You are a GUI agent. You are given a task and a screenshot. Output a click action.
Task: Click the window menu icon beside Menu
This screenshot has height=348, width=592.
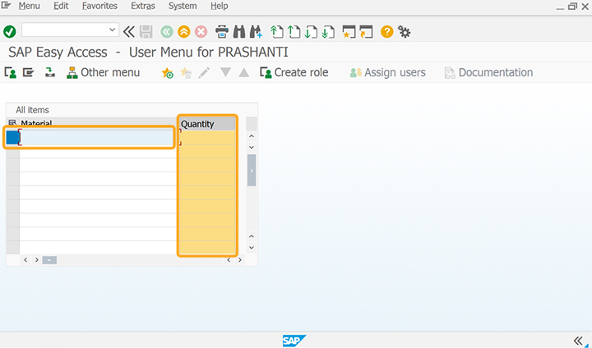[7, 5]
